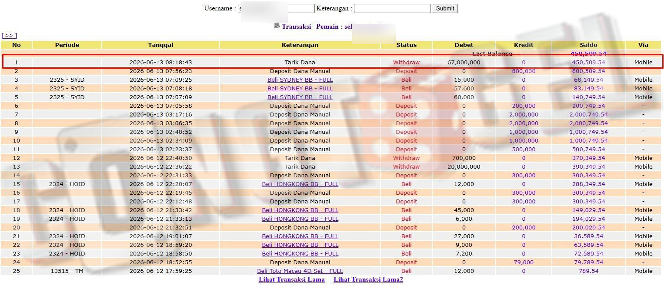This screenshot has height=289, width=664.
Task: Open Lihat Transaksi Lama link
Action: [291, 279]
